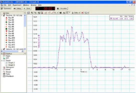The image size is (136, 93).
Task: Open the Displays panel header dropdown arrow
Action: (x=25, y=54)
